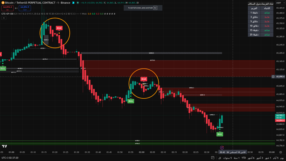Select the كل (all) date range
This screenshot has height=161, width=286.
coord(220,158)
